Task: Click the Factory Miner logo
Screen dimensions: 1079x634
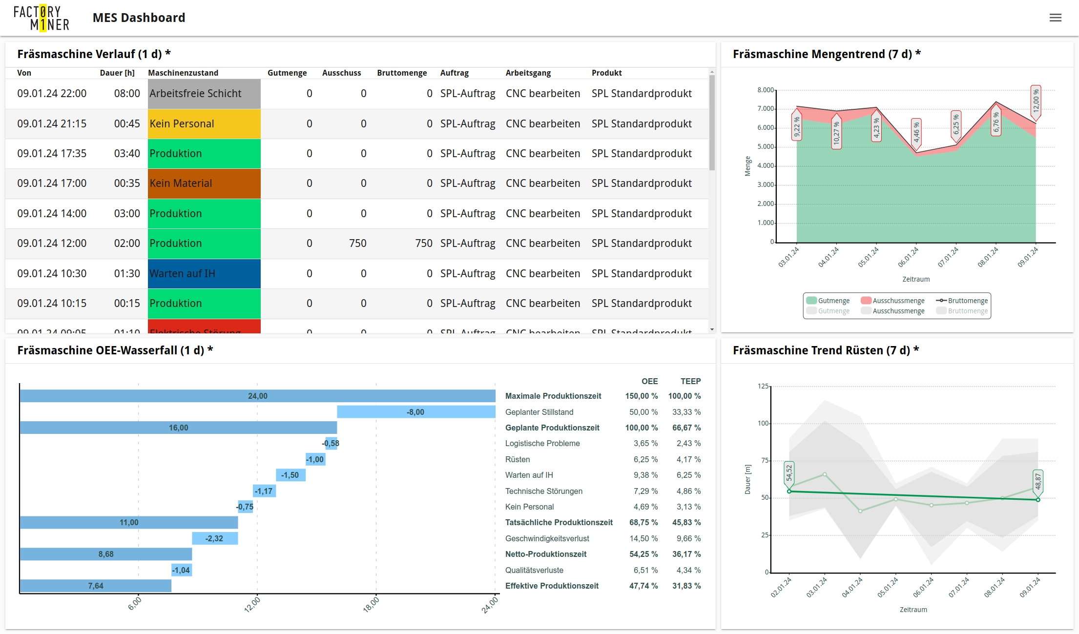Action: 41,18
